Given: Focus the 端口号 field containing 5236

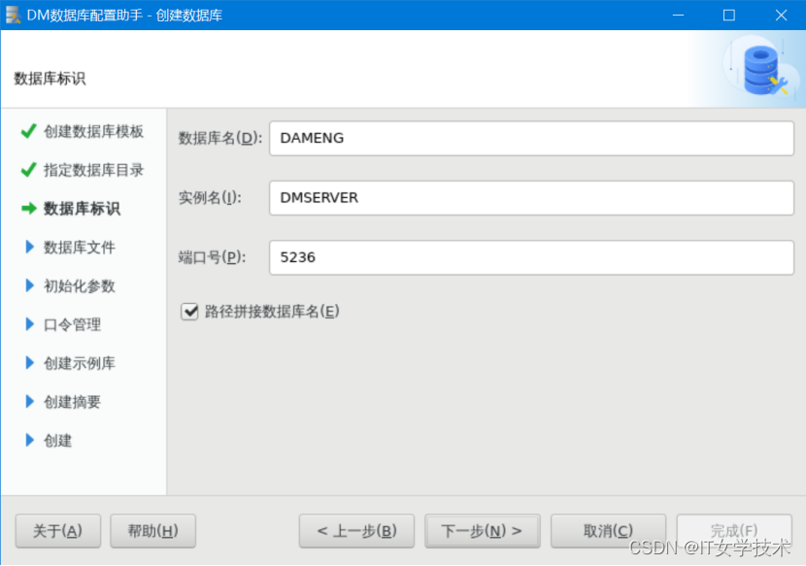Looking at the screenshot, I should click(531, 257).
